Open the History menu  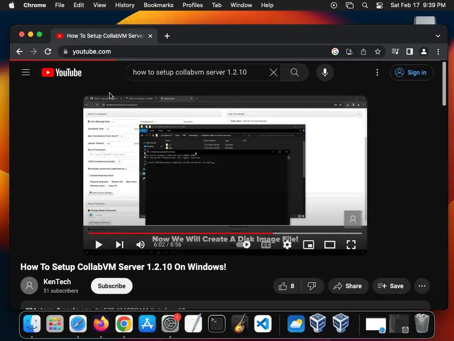[125, 5]
